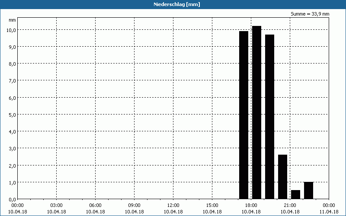Click the last bar reaching 1,0 mm
The height and width of the screenshot is (216, 346).
[308, 191]
